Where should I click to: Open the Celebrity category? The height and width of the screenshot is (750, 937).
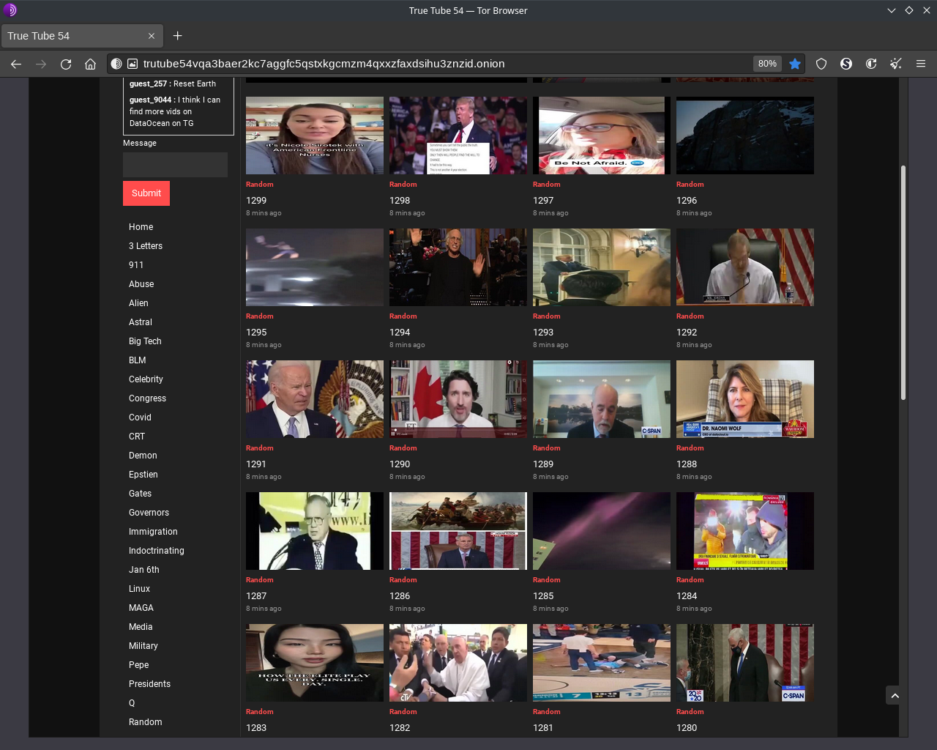point(146,379)
